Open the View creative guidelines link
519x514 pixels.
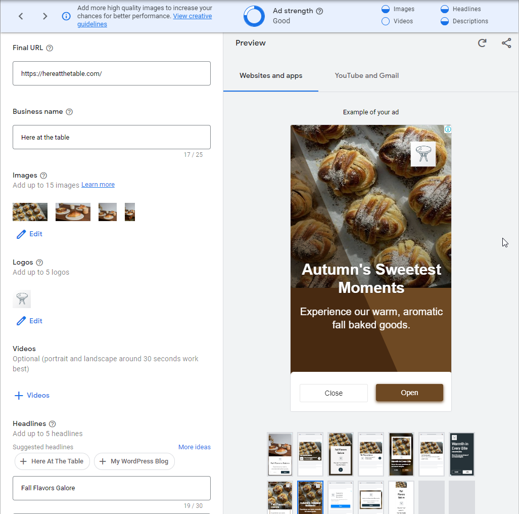193,16
